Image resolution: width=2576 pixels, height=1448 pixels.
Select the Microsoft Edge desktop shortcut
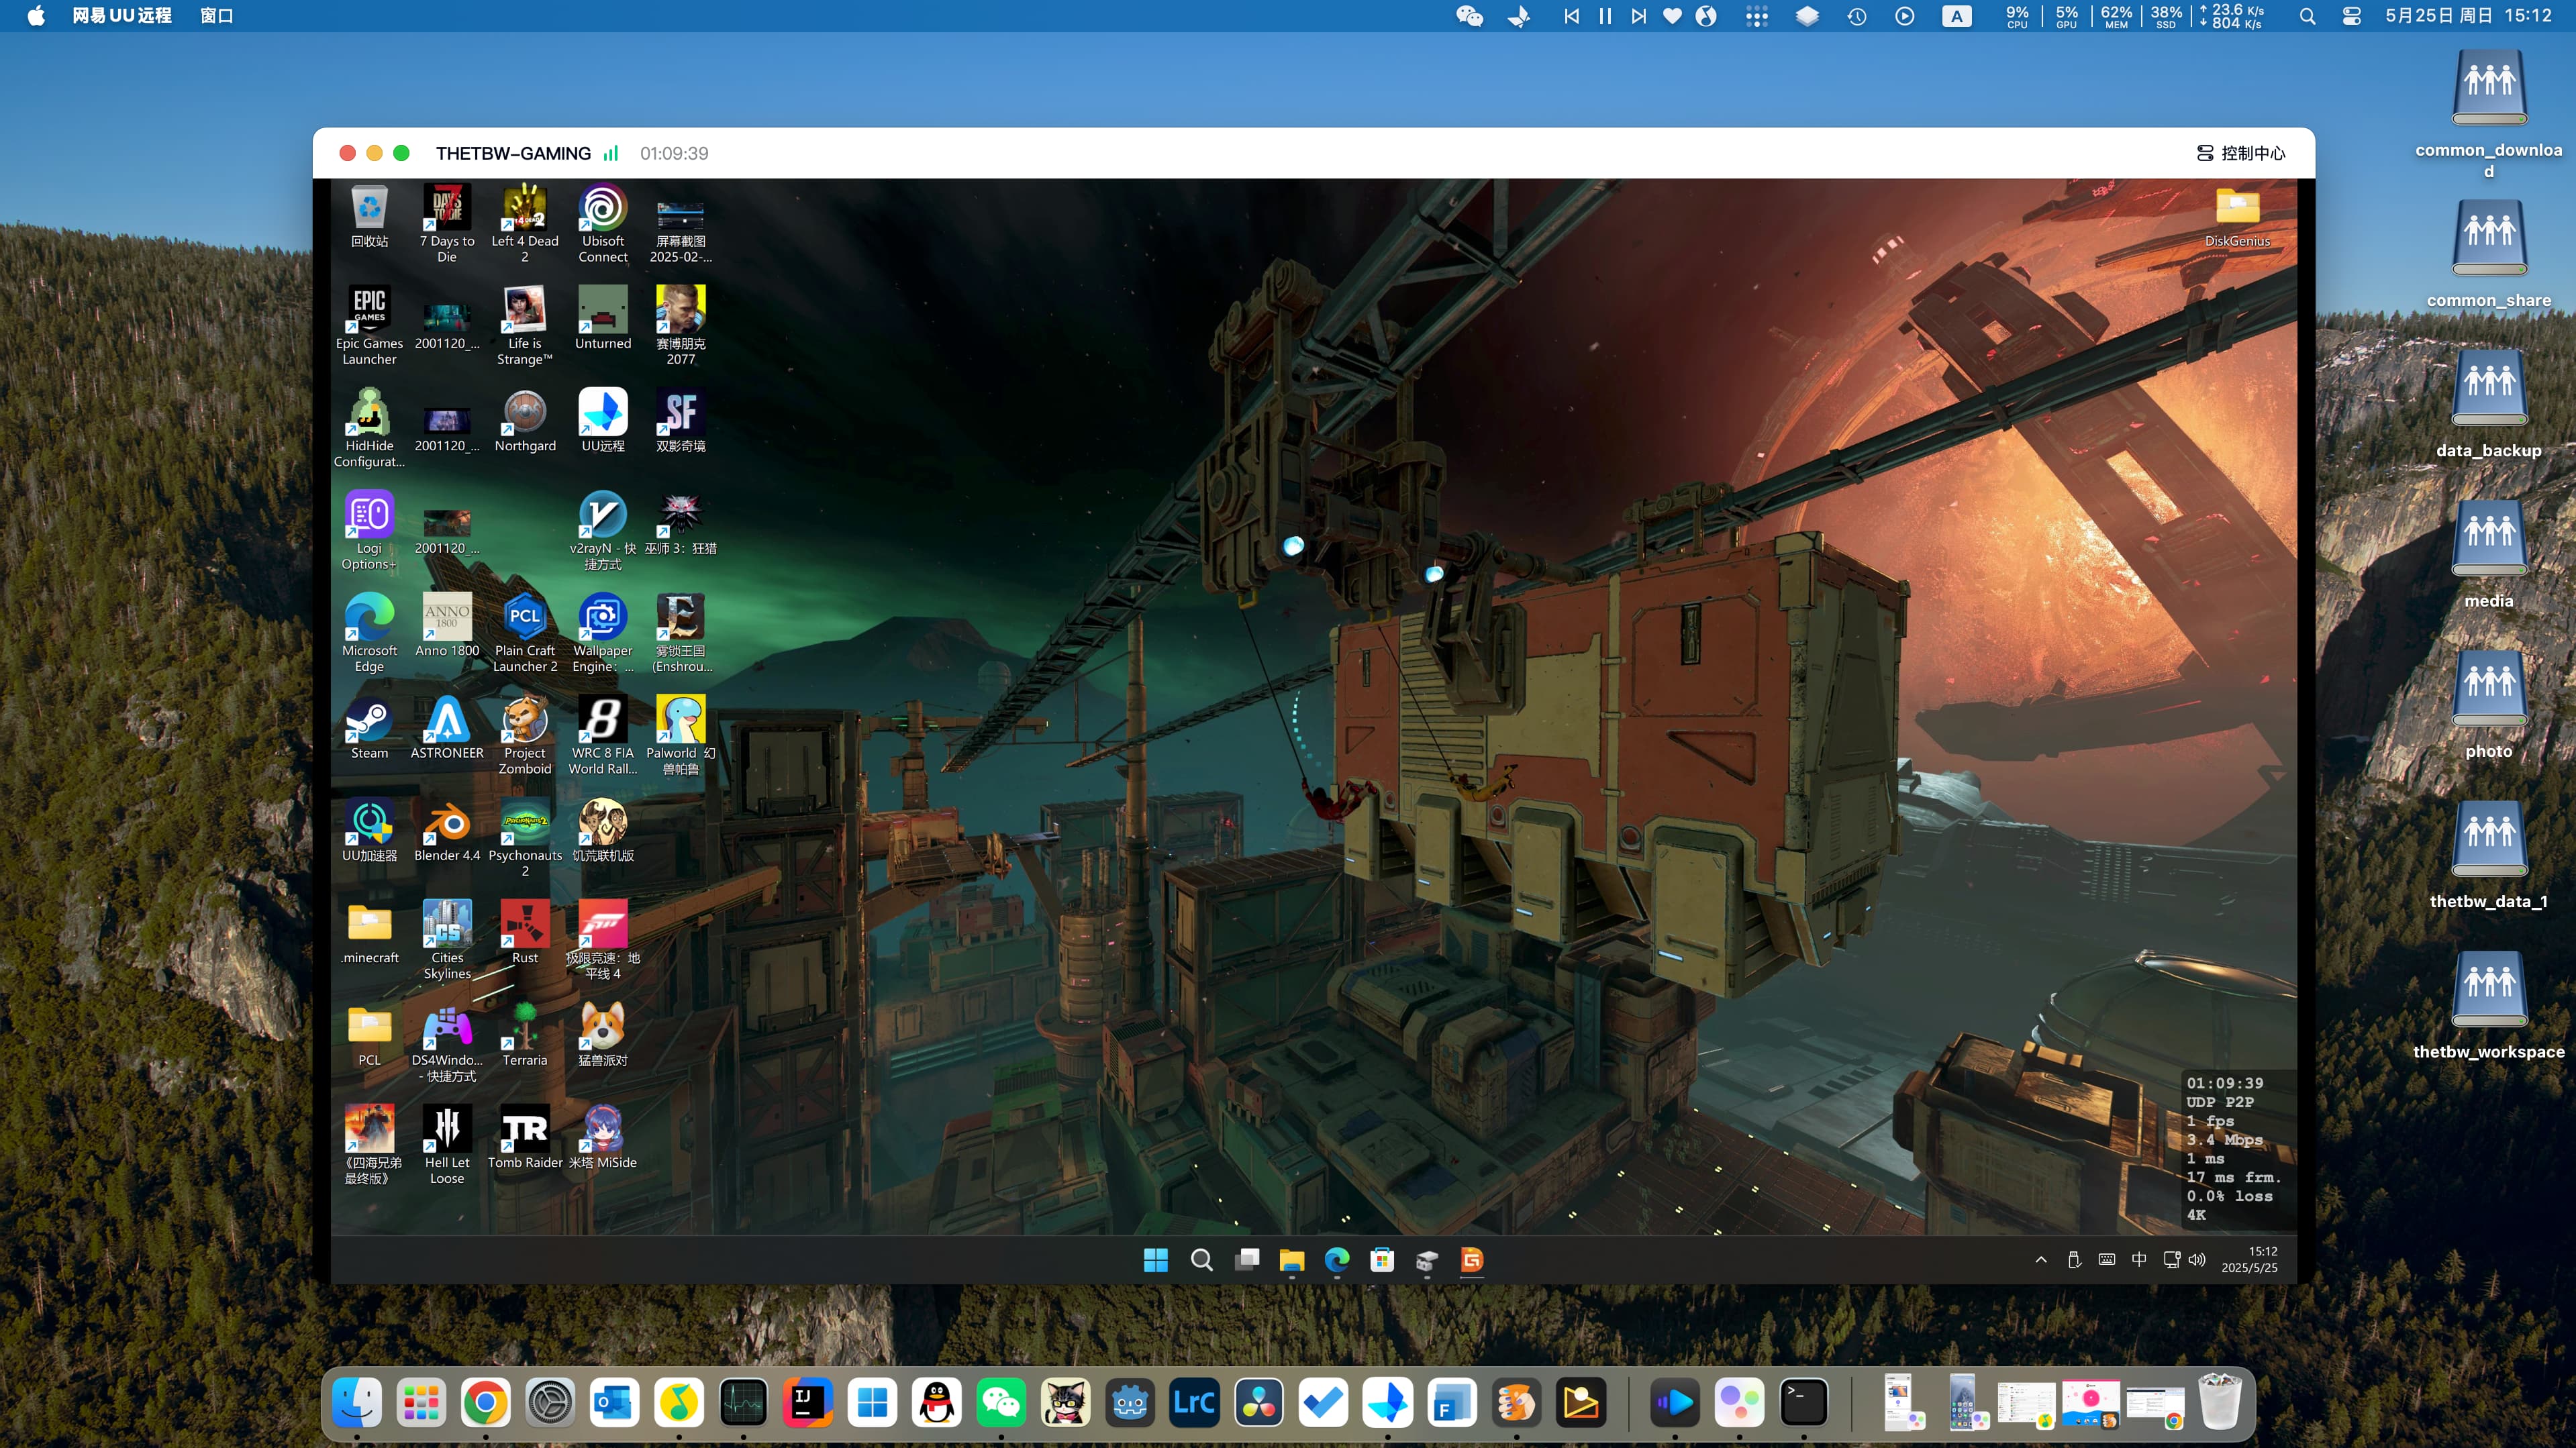[x=369, y=633]
